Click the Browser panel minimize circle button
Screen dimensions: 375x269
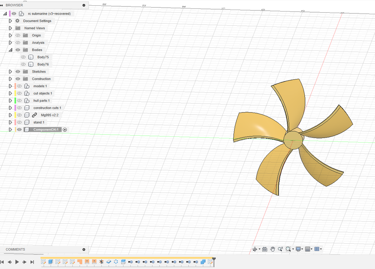point(84,5)
